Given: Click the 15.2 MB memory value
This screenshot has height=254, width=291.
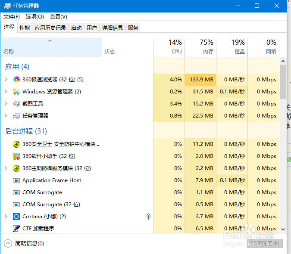Looking at the screenshot, I should pos(203,104).
